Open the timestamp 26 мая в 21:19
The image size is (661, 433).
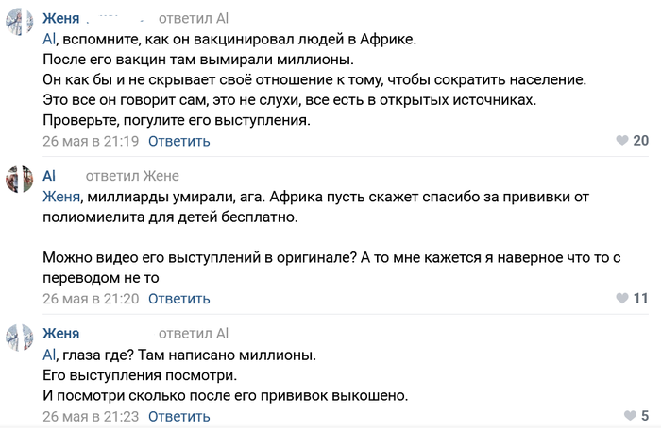(x=91, y=141)
